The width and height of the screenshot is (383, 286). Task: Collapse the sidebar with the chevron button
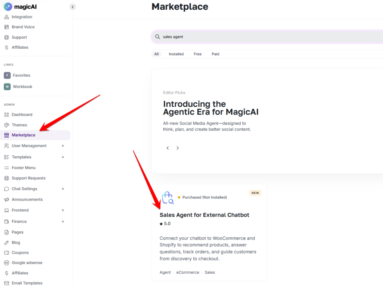73,7
